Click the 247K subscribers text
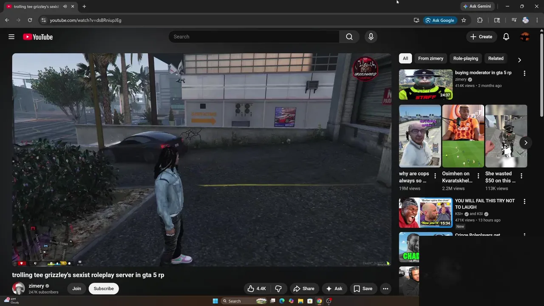Viewport: 544px width, 306px height. tap(43, 292)
